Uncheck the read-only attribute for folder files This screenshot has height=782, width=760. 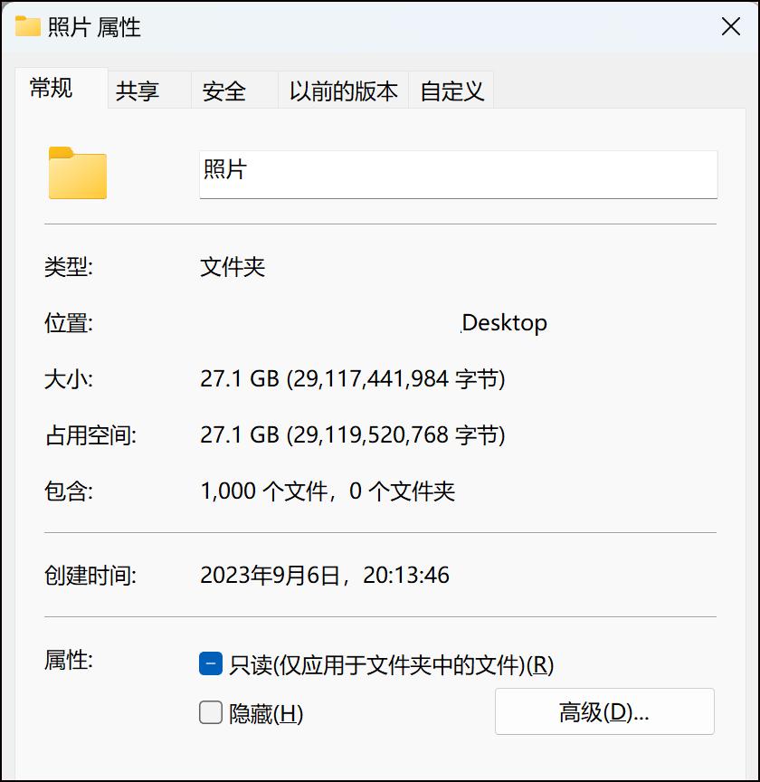[x=209, y=663]
